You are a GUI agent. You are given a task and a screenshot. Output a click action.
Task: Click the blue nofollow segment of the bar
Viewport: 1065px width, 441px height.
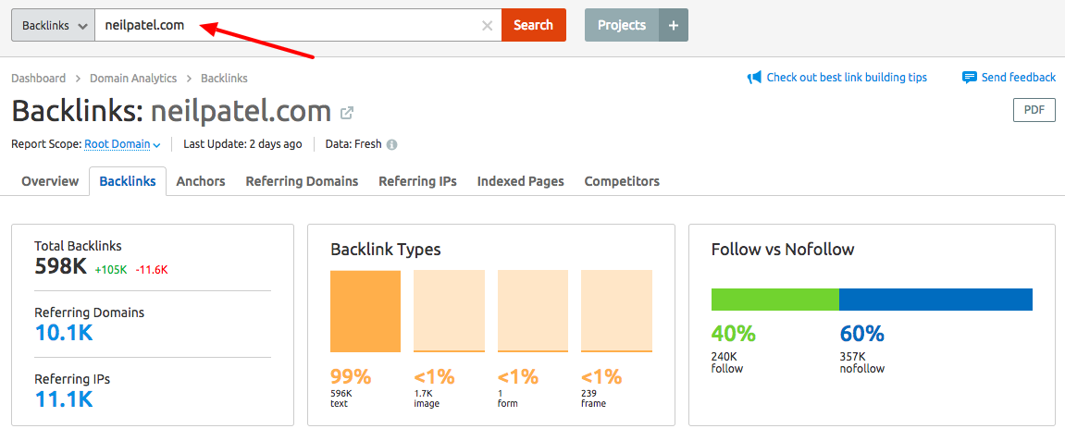click(936, 300)
